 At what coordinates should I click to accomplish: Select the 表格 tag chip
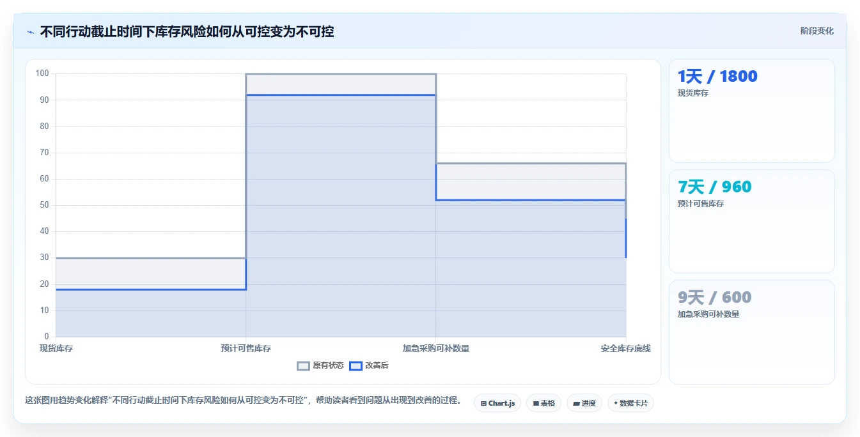tap(543, 403)
